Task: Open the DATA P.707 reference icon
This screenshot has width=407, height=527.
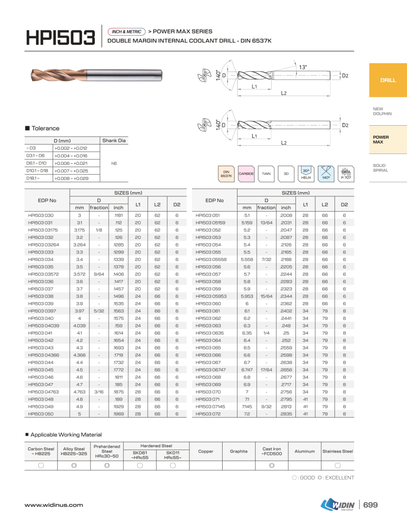Action: click(346, 173)
